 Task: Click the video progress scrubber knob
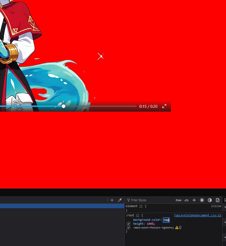point(63,106)
